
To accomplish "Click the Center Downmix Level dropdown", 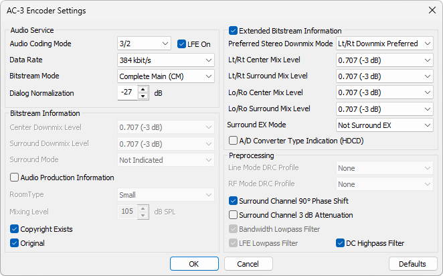I will [x=166, y=127].
